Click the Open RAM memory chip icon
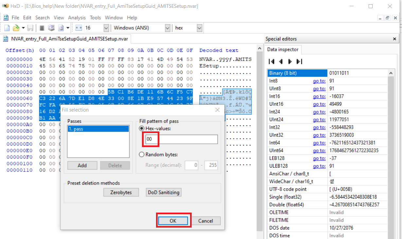 [42, 28]
